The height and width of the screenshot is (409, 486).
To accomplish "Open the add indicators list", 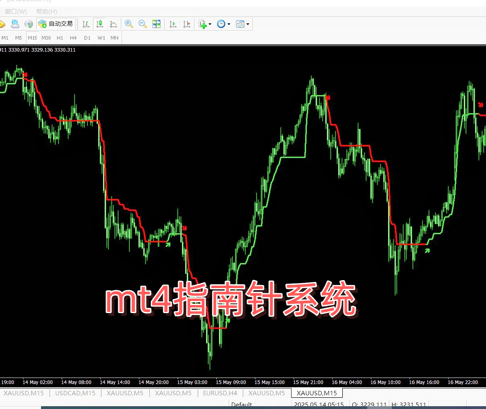I will (203, 24).
